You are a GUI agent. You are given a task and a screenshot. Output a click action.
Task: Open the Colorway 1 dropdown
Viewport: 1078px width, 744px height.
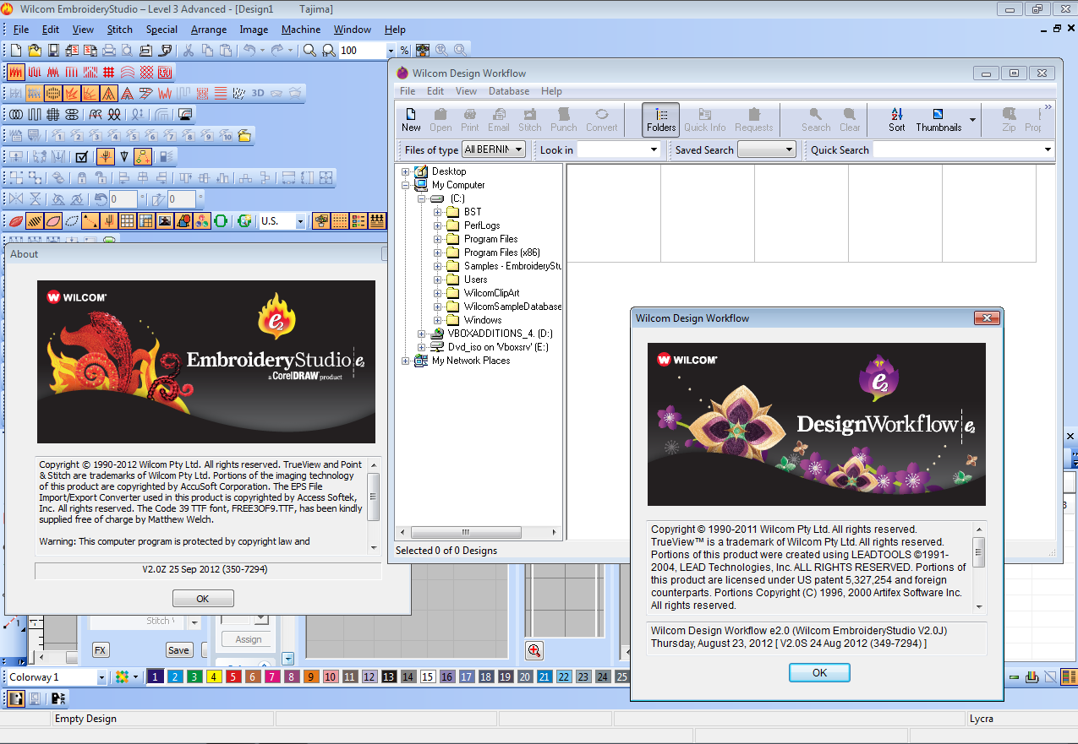(101, 676)
